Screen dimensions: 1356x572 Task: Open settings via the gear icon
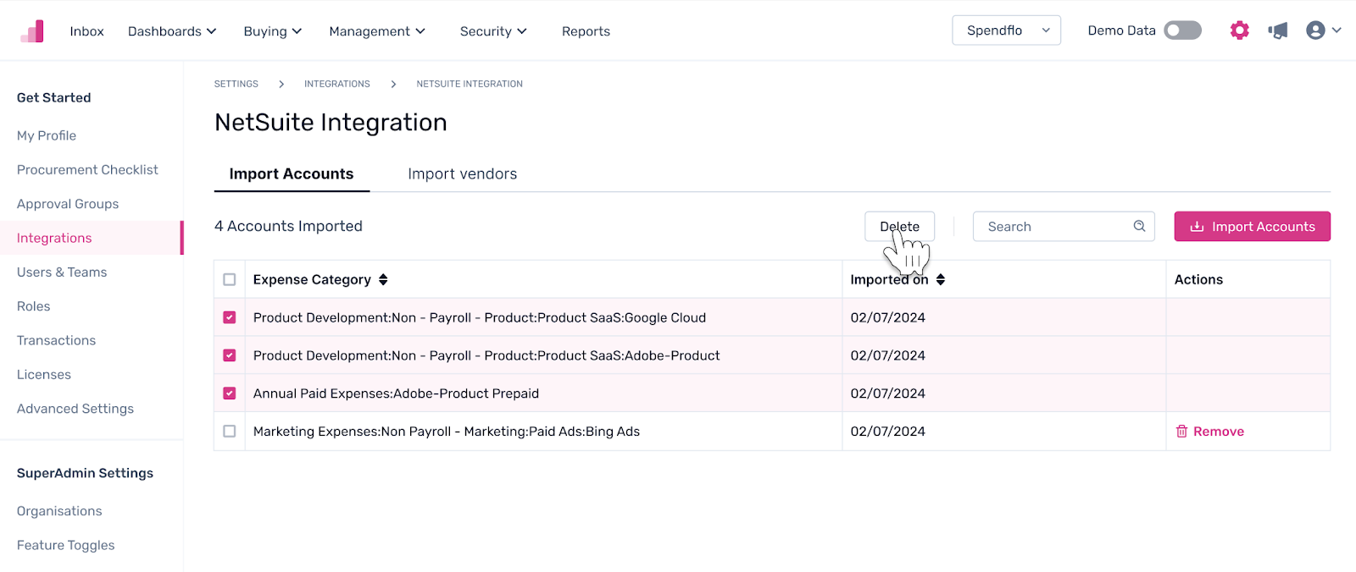(1239, 30)
